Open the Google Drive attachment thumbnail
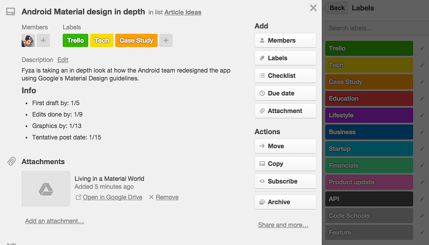 pos(46,189)
